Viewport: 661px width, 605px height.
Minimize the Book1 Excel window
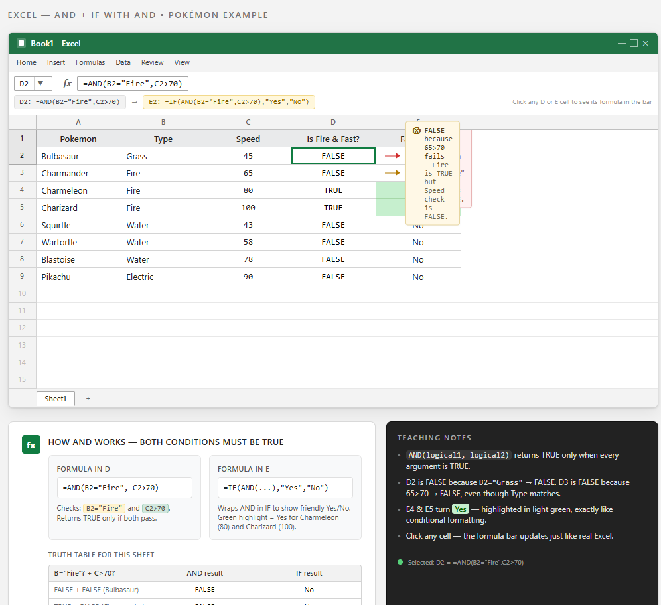[621, 43]
